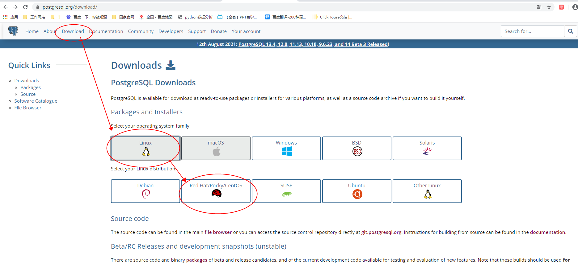Open the packages link in Beta/RC section
The height and width of the screenshot is (265, 578).
[x=197, y=260]
